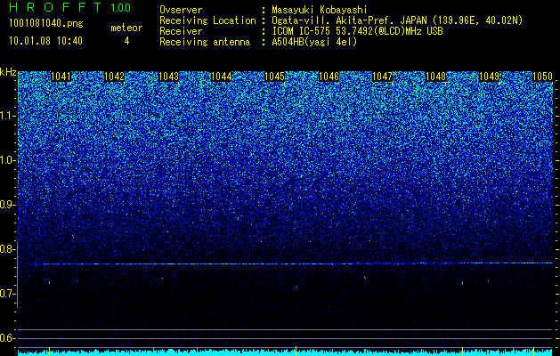Viewport: 560px width, 356px height.
Task: Click the HROFFT program title
Action: [55, 7]
